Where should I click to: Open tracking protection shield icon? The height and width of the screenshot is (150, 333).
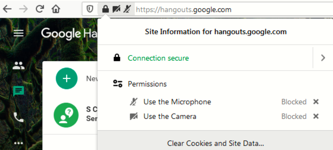(x=90, y=9)
